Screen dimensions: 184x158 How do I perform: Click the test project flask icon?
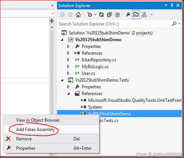(70, 80)
